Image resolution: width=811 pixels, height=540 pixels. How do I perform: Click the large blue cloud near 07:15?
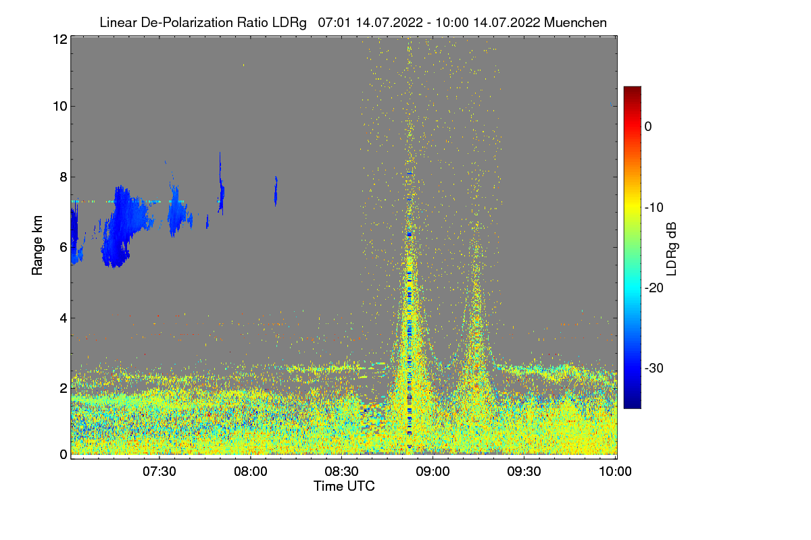click(125, 226)
